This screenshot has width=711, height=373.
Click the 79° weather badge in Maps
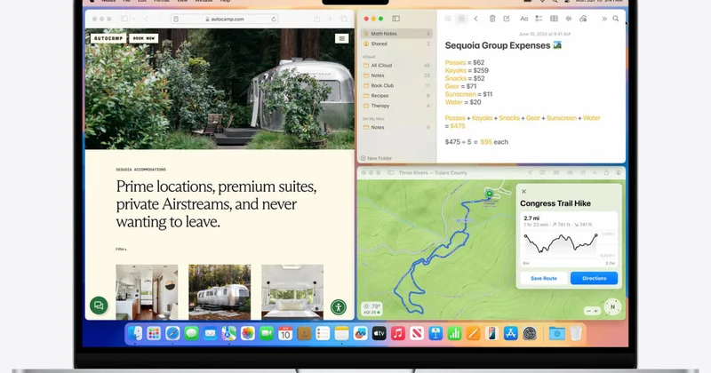[371, 309]
